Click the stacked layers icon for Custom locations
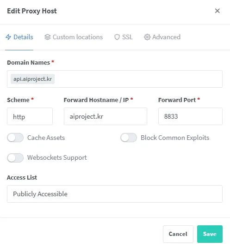 pyautogui.click(x=48, y=37)
